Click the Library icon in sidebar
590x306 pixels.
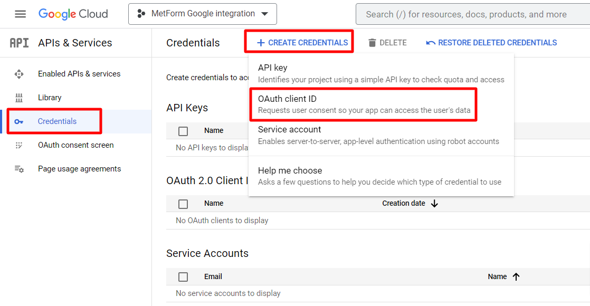coord(19,98)
